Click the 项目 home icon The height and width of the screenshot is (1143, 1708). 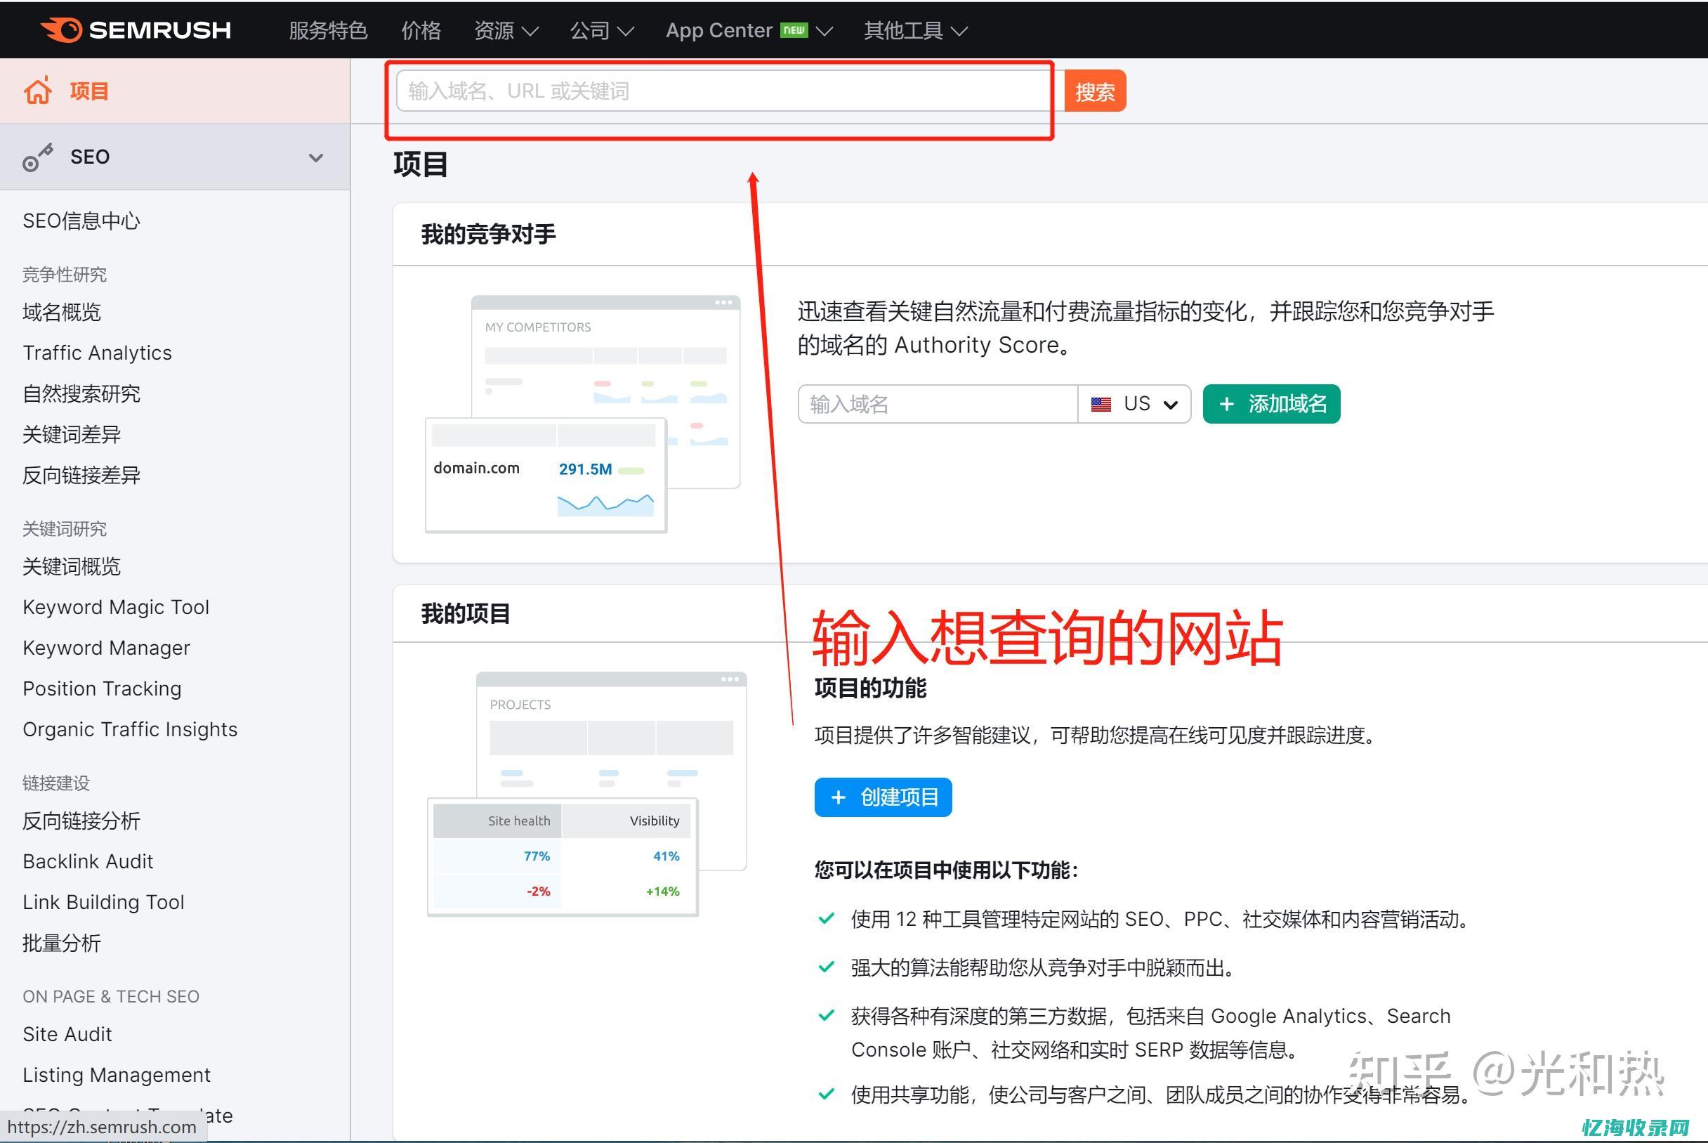tap(37, 90)
